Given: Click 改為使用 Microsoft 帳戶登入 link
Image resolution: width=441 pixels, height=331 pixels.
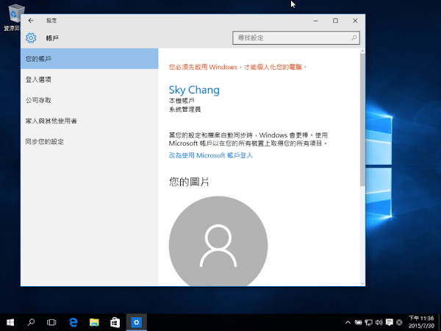Looking at the screenshot, I should tap(211, 155).
